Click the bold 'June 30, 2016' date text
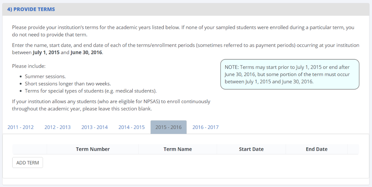The image size is (372, 187). pos(86,52)
